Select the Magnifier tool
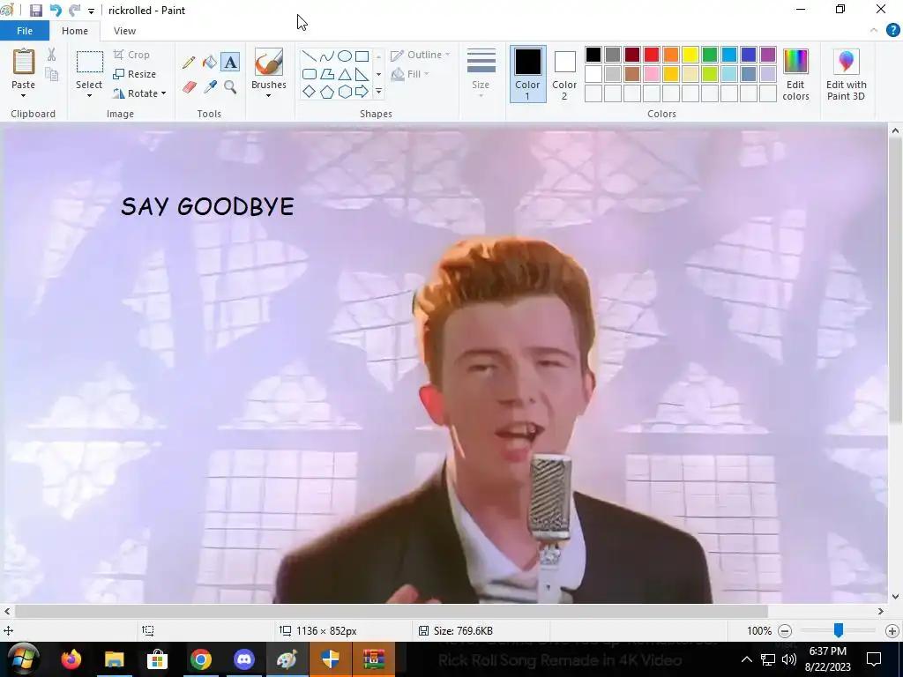This screenshot has width=903, height=677. [x=230, y=87]
